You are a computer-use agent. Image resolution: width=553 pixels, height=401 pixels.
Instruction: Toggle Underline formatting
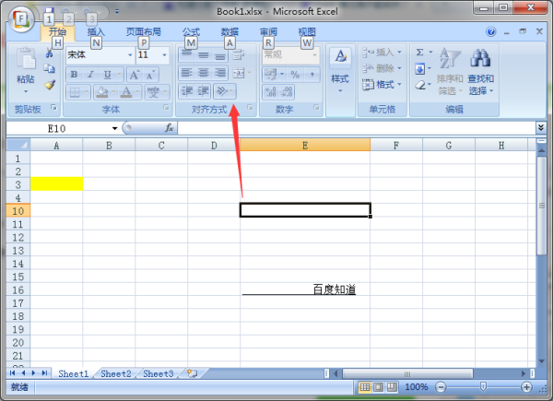coord(107,75)
